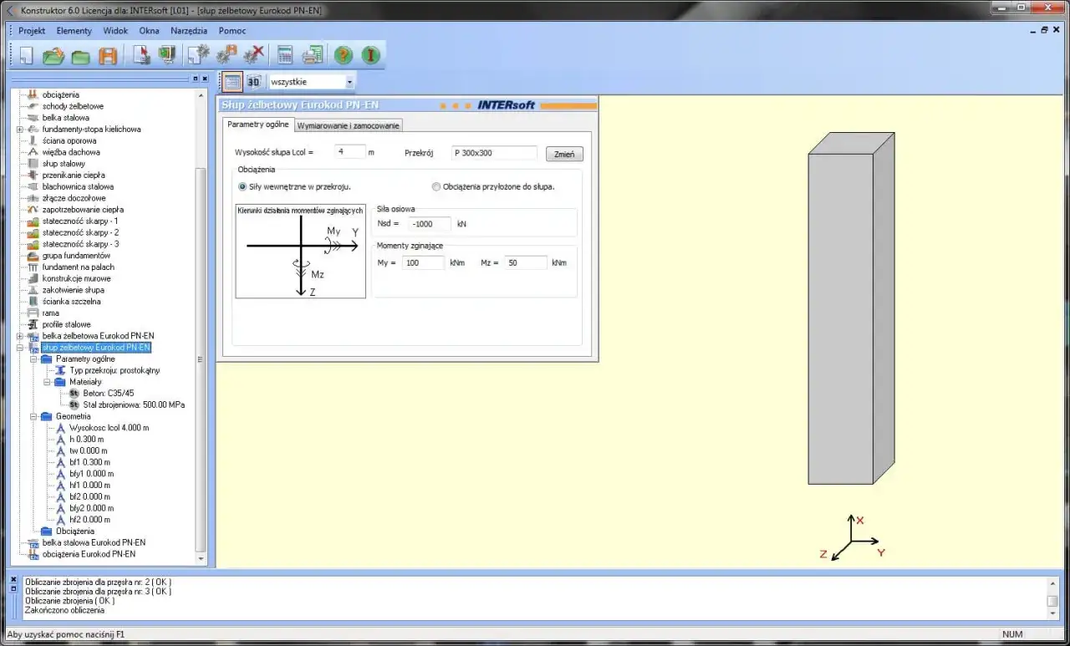Viewport: 1070px width, 646px height.
Task: Select 'ściana oporowa' in the tree
Action: click(69, 140)
